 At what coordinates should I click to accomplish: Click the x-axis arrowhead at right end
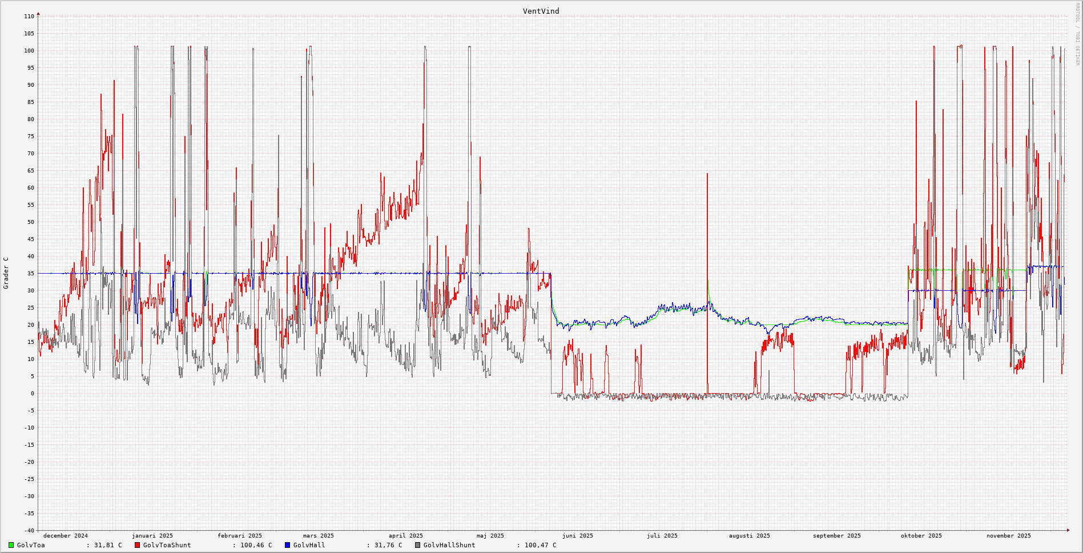(x=1068, y=531)
